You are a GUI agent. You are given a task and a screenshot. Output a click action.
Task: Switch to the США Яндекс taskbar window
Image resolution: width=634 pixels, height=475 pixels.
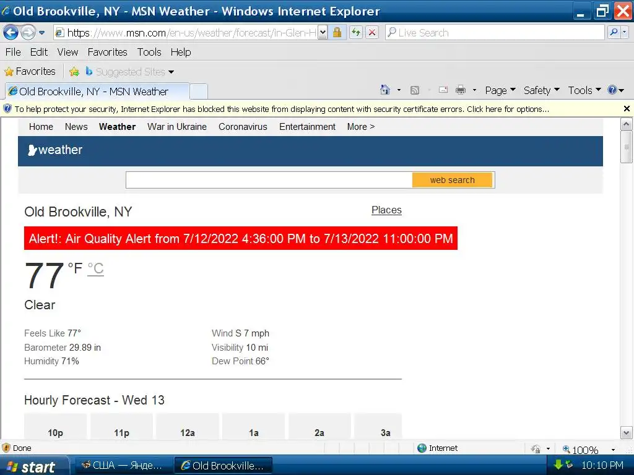(x=123, y=466)
